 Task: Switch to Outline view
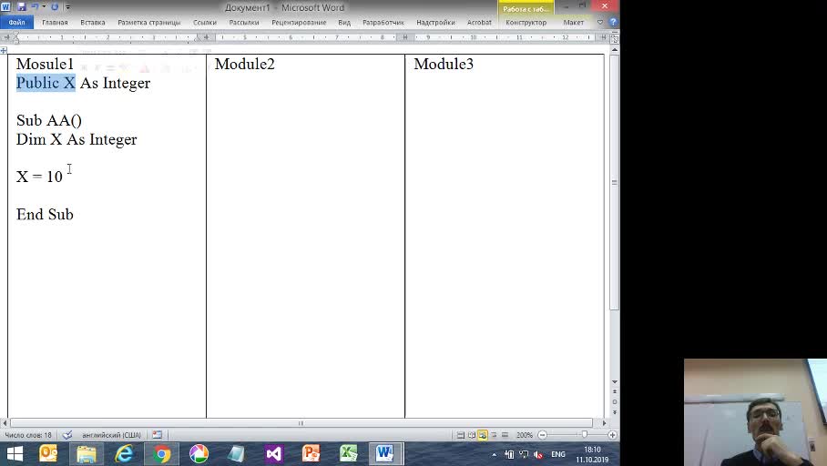tap(494, 435)
